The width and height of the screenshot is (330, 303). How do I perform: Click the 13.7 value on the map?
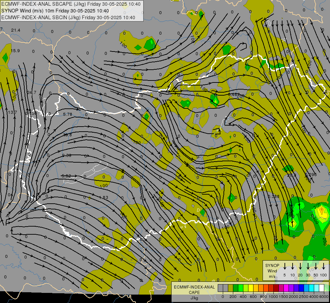tap(12, 112)
